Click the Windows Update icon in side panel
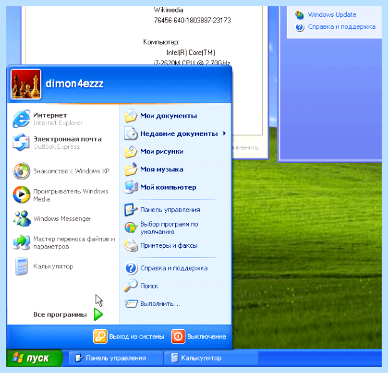Viewport: 388px width, 373px height. 299,15
